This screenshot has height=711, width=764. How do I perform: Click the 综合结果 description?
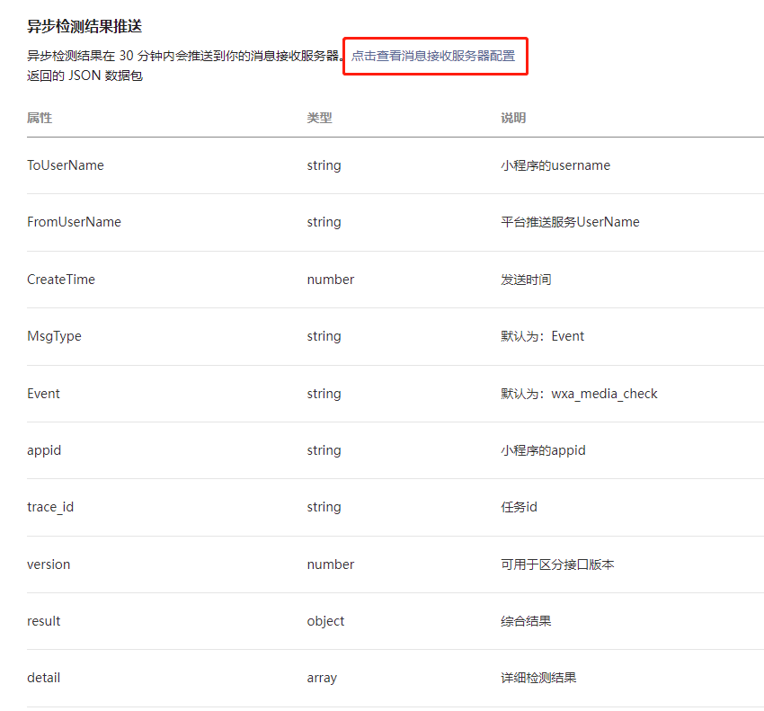[x=526, y=621]
